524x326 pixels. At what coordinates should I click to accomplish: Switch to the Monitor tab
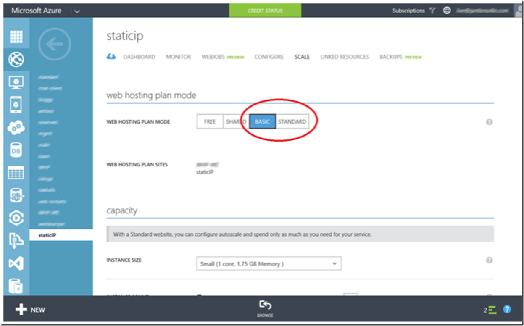point(179,57)
